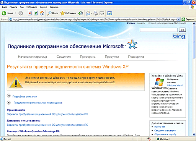This screenshot has height=141, width=196.
Task: Go to Home page icon
Action: coord(42,13)
